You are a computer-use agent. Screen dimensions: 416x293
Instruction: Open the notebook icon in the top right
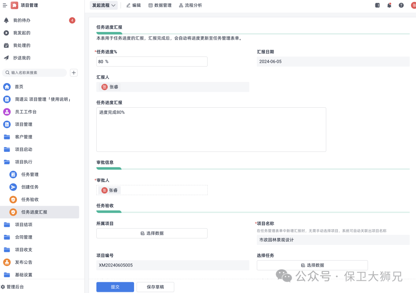[x=377, y=5]
